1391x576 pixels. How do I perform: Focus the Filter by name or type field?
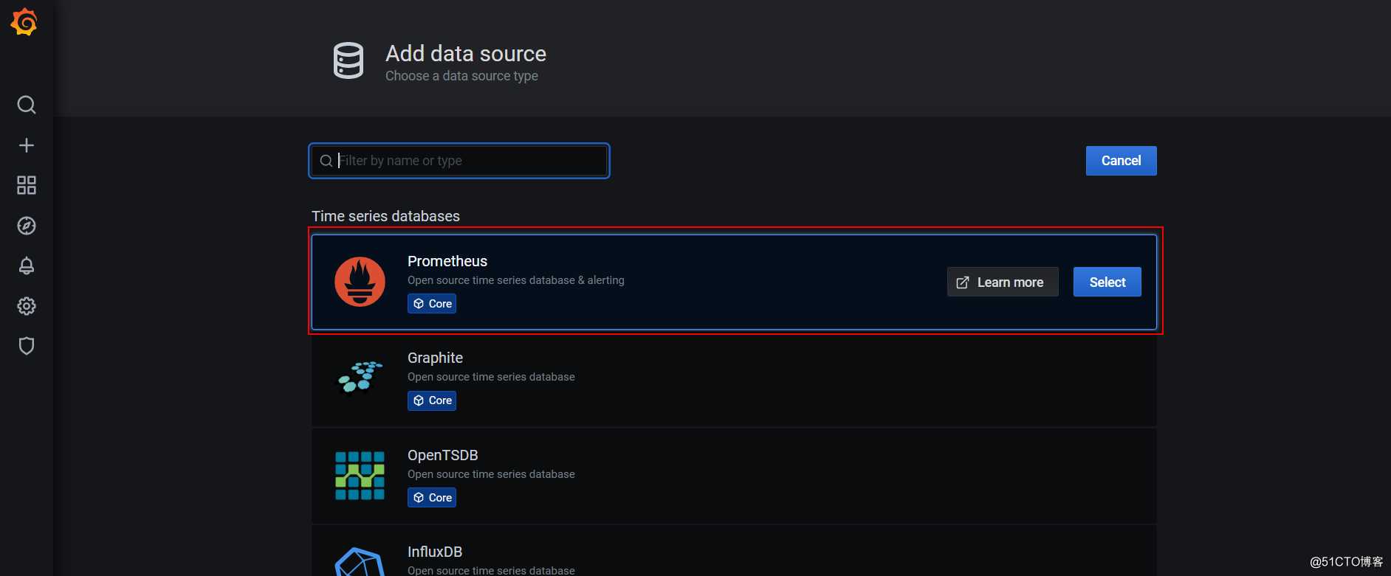(459, 161)
